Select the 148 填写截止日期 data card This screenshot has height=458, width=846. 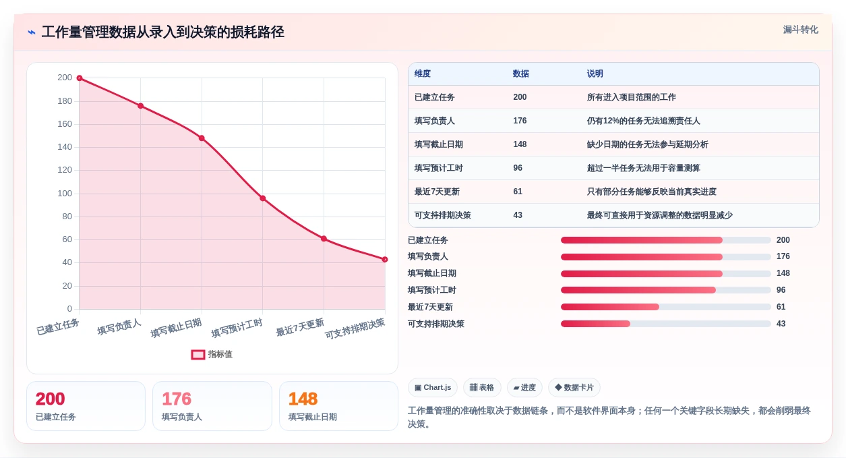click(x=338, y=406)
